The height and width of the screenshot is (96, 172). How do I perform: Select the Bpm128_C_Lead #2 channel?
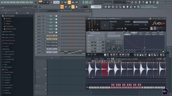pos(52,52)
